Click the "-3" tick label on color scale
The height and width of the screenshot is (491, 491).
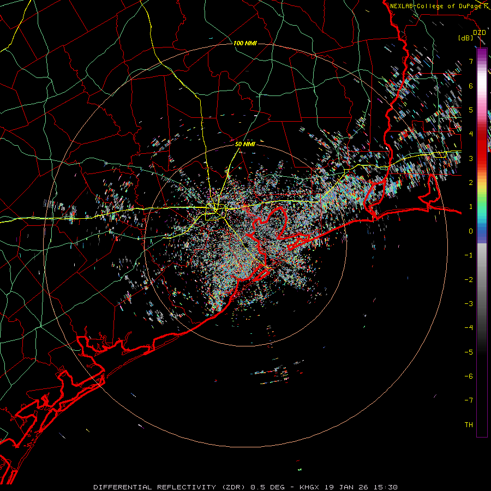click(469, 304)
